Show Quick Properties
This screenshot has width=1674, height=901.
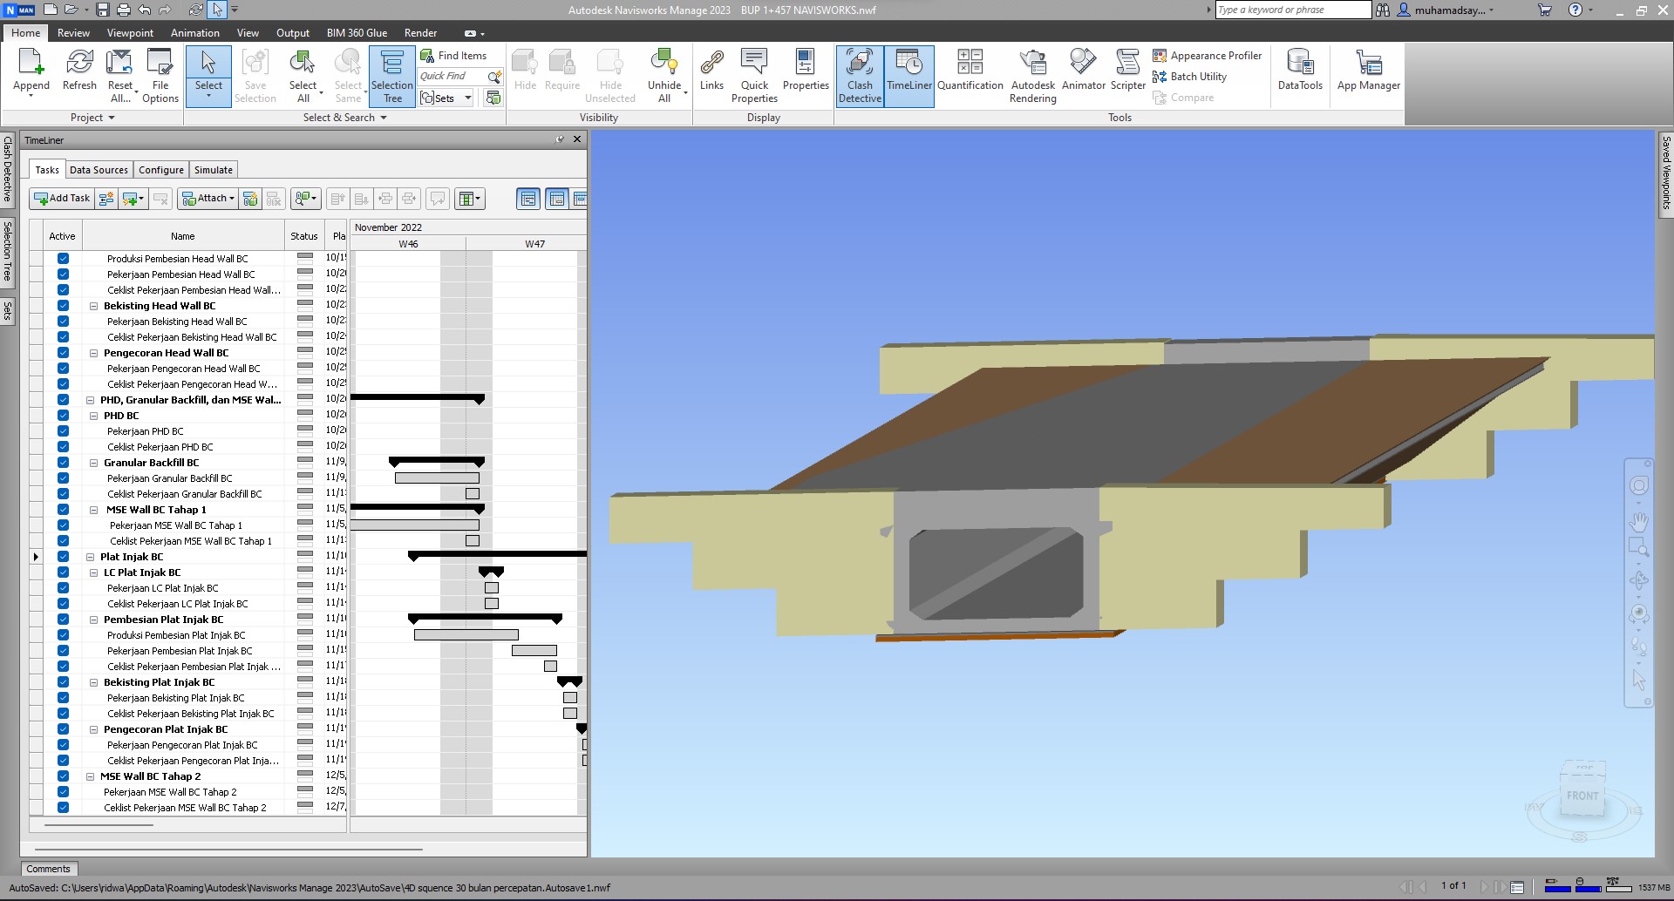754,76
